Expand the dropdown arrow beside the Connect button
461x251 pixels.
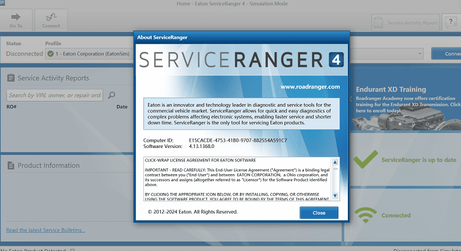pos(420,53)
